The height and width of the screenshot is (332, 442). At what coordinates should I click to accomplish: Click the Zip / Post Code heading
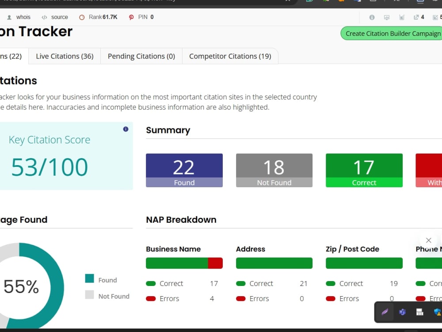(352, 249)
